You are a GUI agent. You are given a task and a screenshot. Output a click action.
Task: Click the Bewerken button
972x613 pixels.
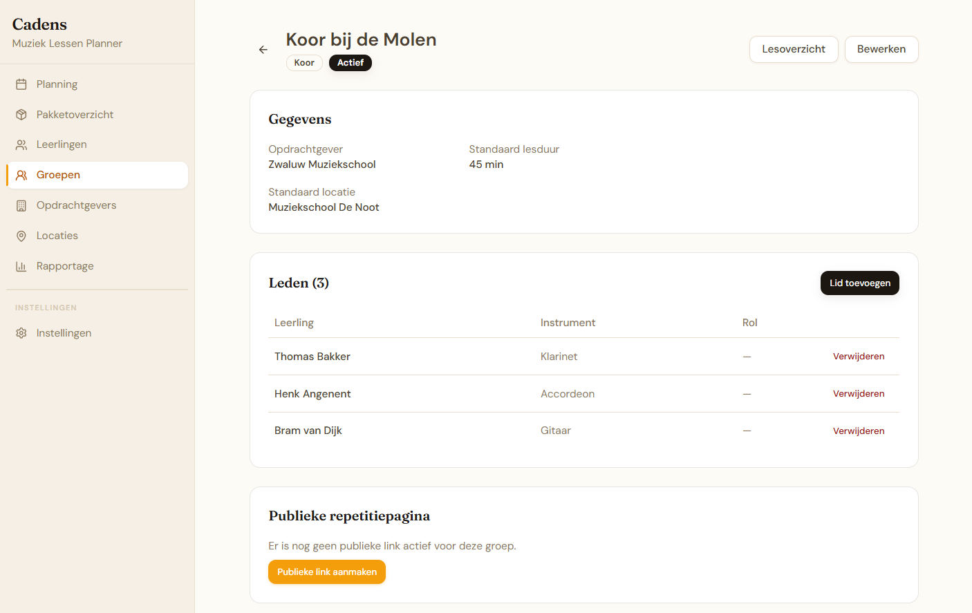(881, 49)
